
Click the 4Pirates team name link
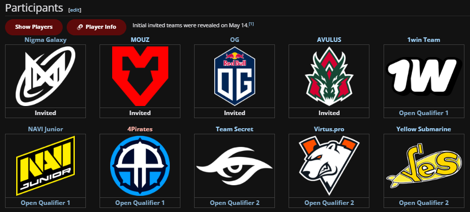pos(140,129)
